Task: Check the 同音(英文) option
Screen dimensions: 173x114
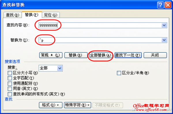Action: pyautogui.click(x=10, y=89)
